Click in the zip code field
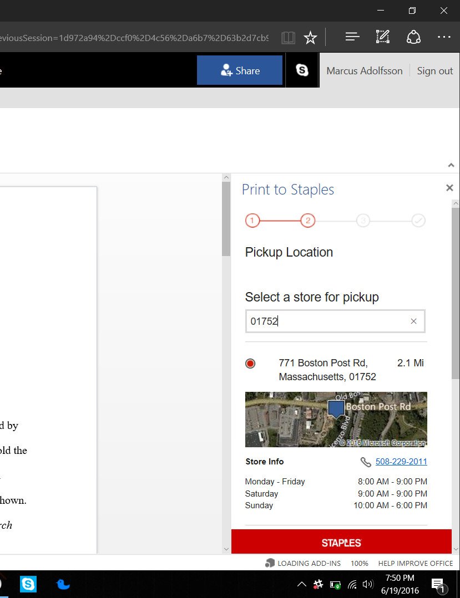 pos(335,321)
